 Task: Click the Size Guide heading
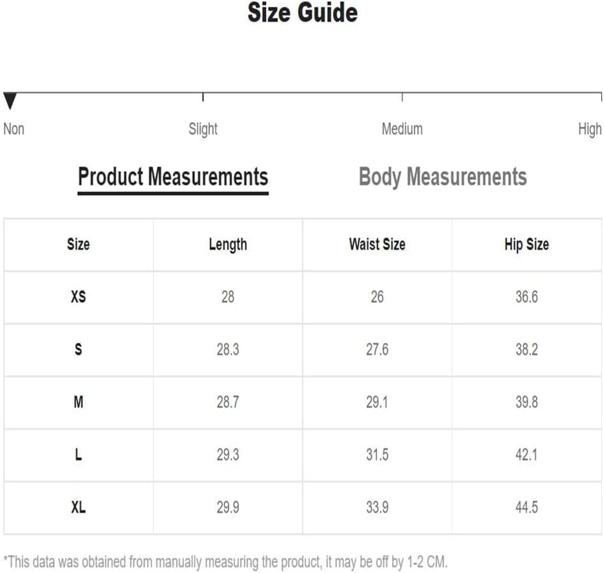tap(302, 13)
